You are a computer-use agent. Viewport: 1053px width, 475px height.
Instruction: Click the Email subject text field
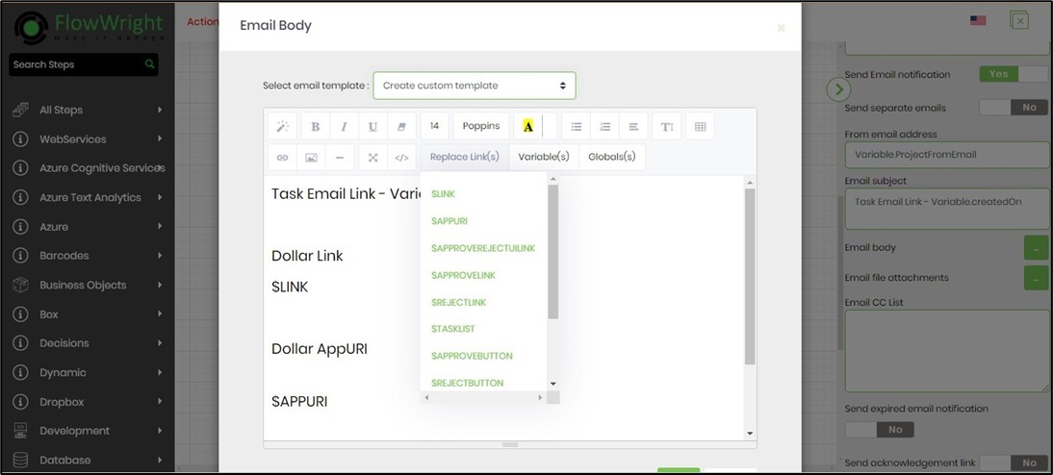(947, 209)
